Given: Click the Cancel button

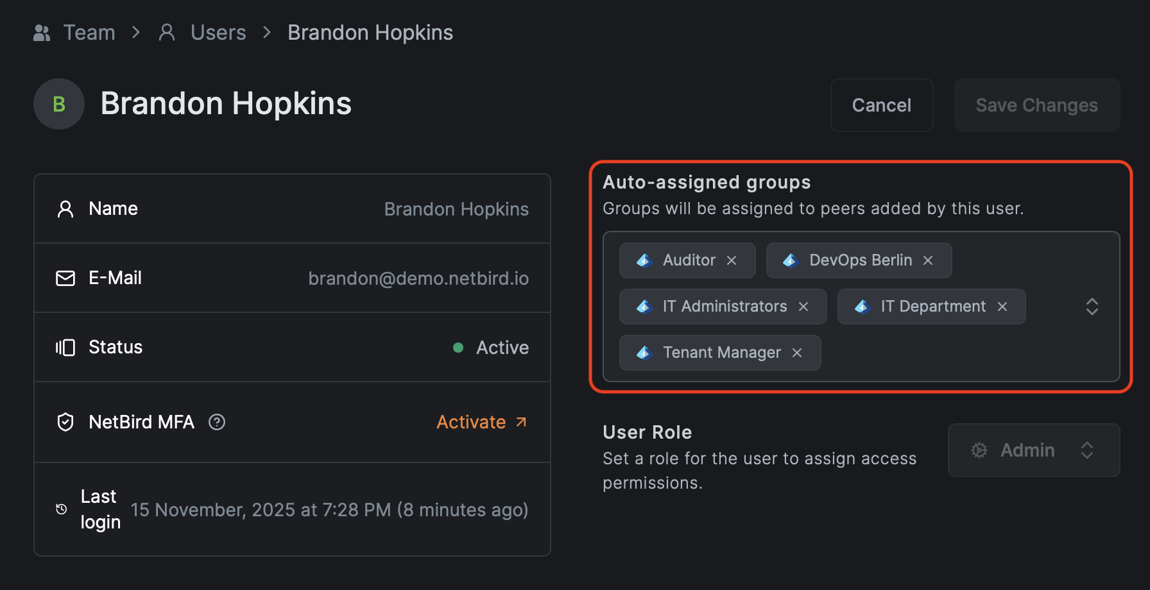Looking at the screenshot, I should [x=881, y=105].
